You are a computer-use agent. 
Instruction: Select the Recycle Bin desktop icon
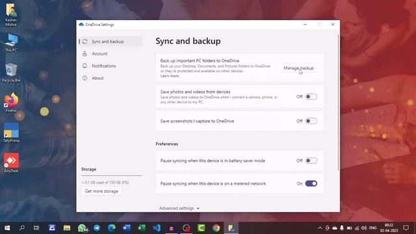point(11,73)
